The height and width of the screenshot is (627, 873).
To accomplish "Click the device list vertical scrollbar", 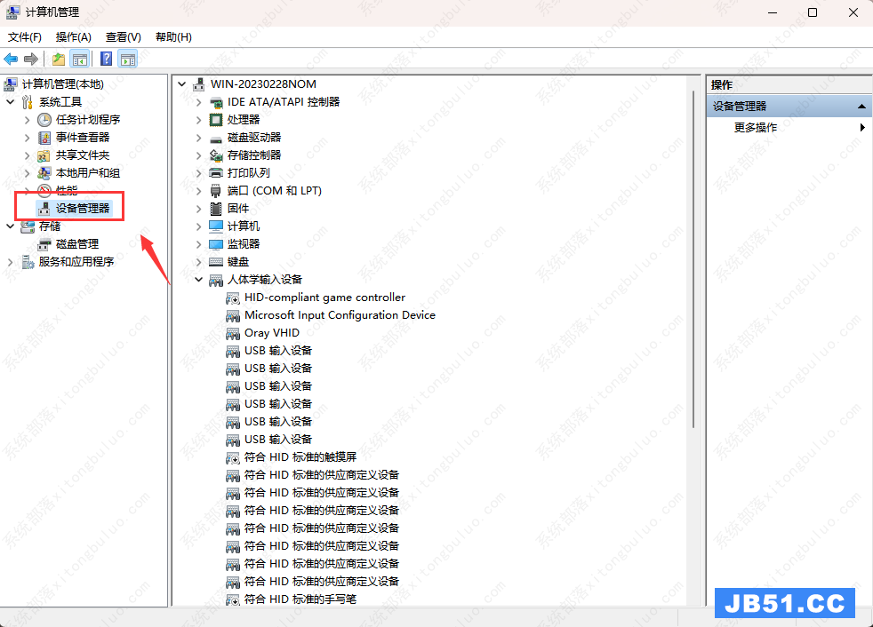I will click(692, 266).
